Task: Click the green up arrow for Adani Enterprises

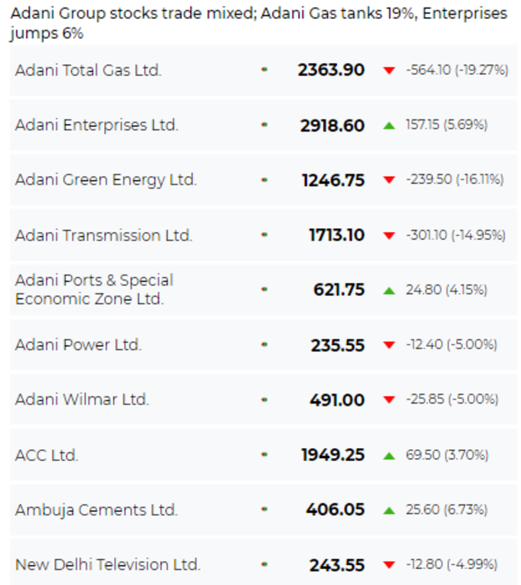Action: tap(389, 126)
